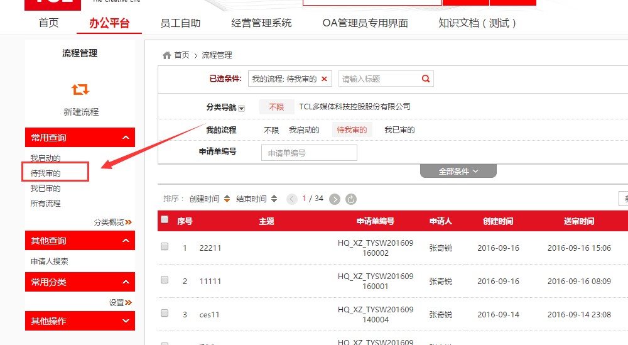Viewport: 628px width, 345px height.
Task: Open the workflow titled ces11
Action: pyautogui.click(x=210, y=315)
